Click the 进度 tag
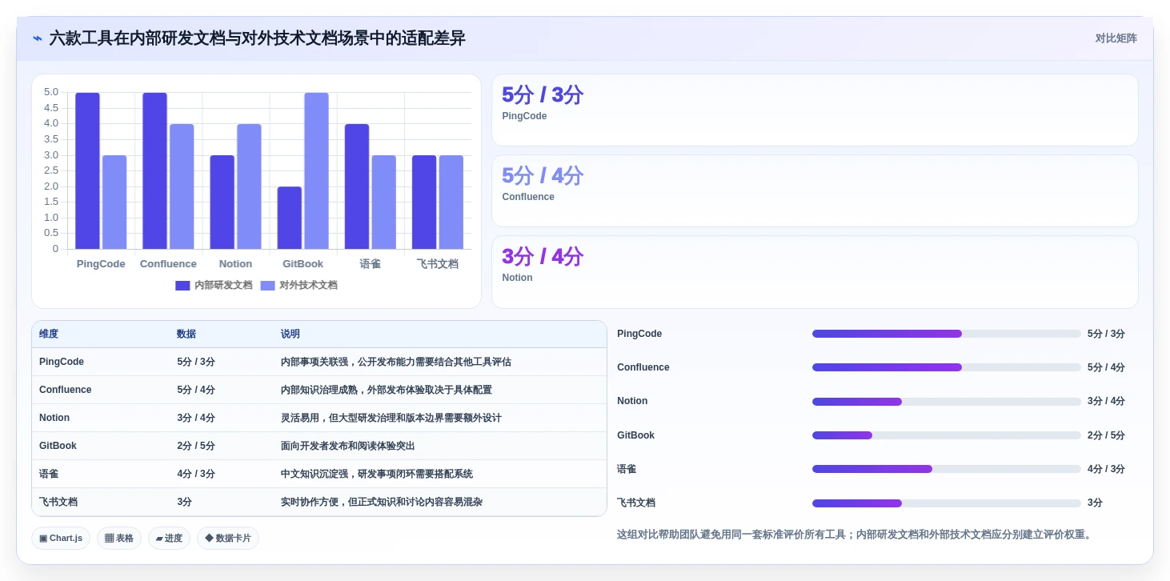 pos(169,539)
